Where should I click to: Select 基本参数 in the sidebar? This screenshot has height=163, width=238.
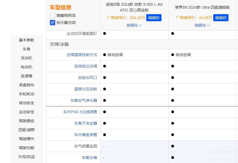tap(26, 40)
